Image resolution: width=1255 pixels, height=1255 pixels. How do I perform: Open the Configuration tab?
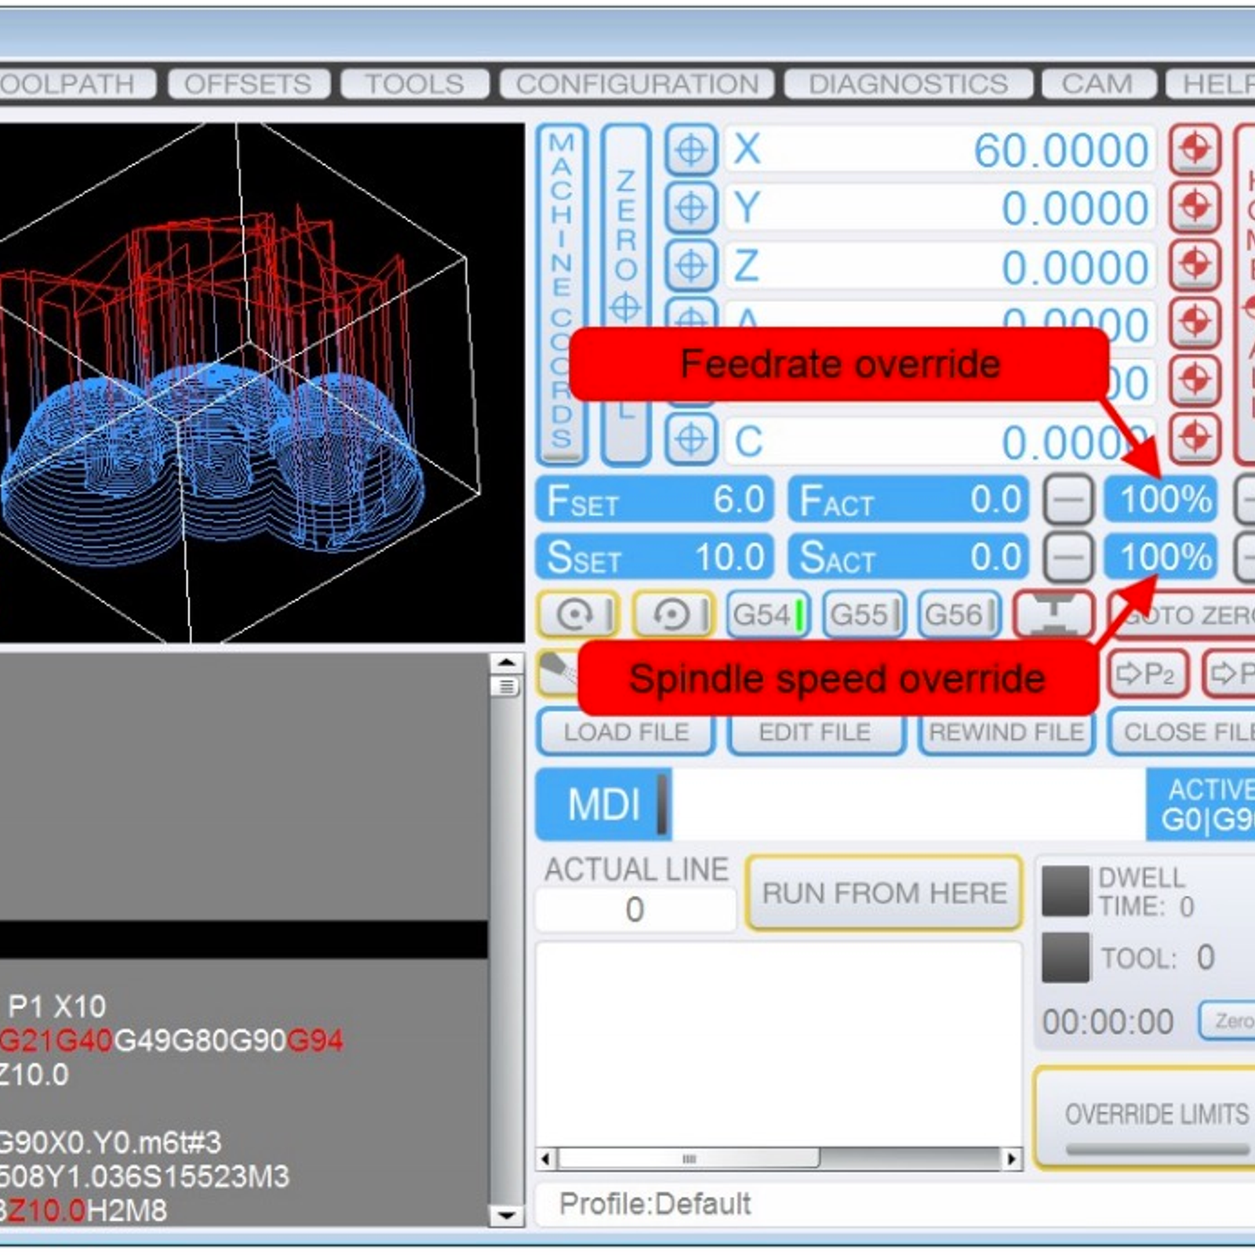click(637, 84)
